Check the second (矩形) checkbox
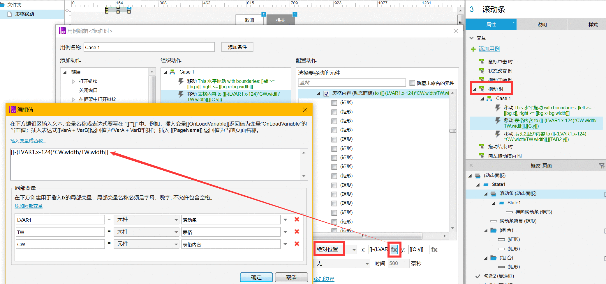Image resolution: width=606 pixels, height=284 pixels. point(334,112)
